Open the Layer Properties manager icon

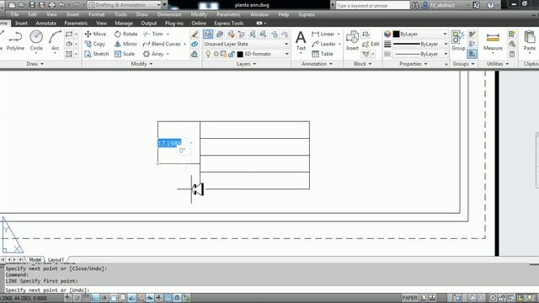(208, 34)
